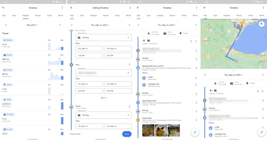
Task: Tap the orange restaurant marker on the map
Action: coord(242,23)
